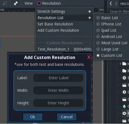Click the Enter Label field
The width and height of the screenshot is (129, 124).
pyautogui.click(x=58, y=78)
